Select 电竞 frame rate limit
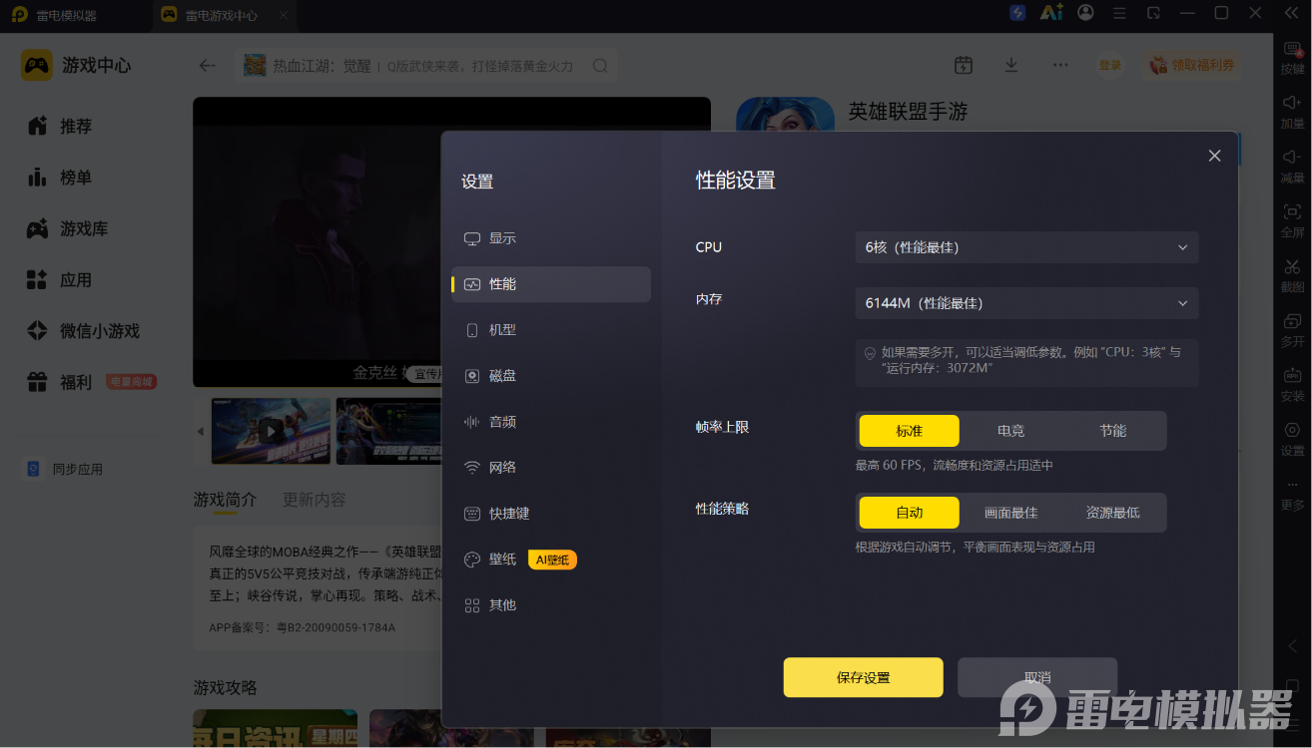 1010,431
